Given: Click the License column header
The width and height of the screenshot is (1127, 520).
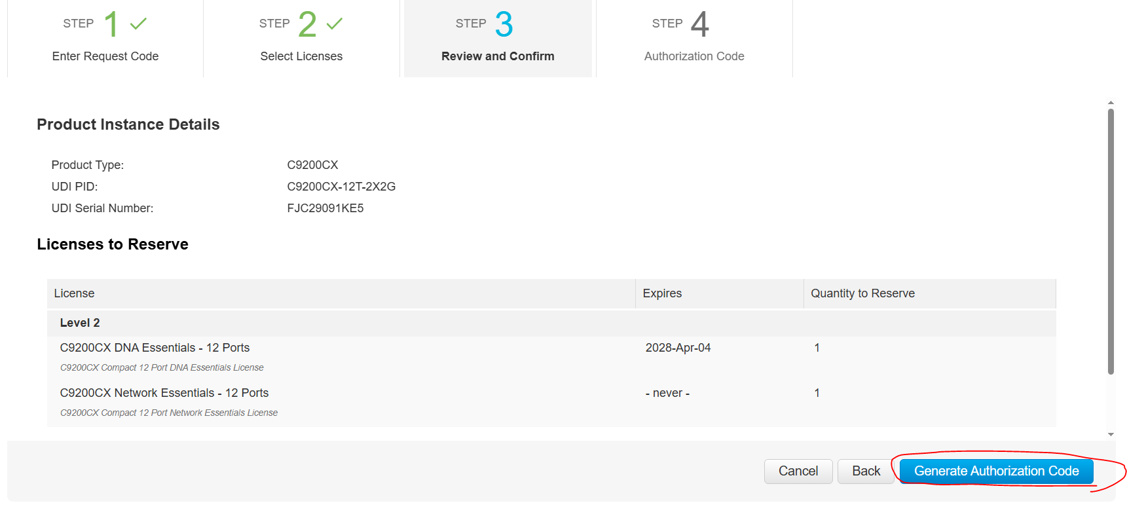Looking at the screenshot, I should tap(341, 293).
